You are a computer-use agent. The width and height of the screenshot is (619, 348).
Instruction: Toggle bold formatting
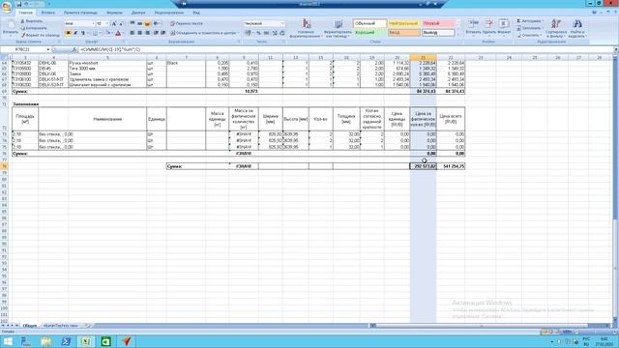tap(68, 33)
